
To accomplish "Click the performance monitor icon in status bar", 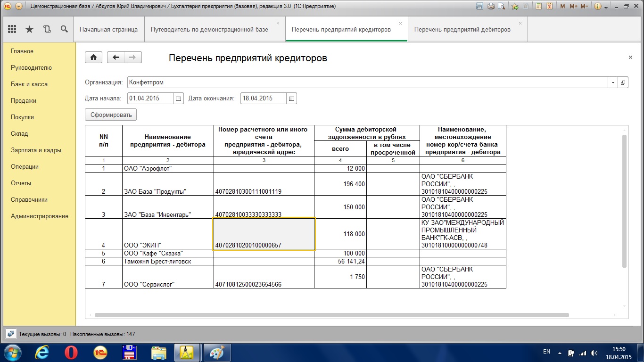I will click(x=10, y=334).
